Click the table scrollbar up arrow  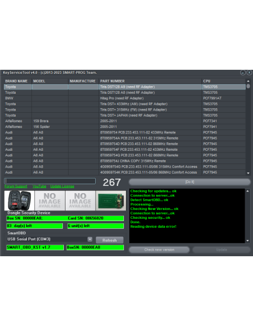click(248, 81)
